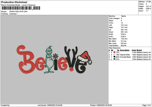This screenshot has height=107, width=152.
Task: Click the Min Stitch value 0.2 mm
Action: [124, 41]
